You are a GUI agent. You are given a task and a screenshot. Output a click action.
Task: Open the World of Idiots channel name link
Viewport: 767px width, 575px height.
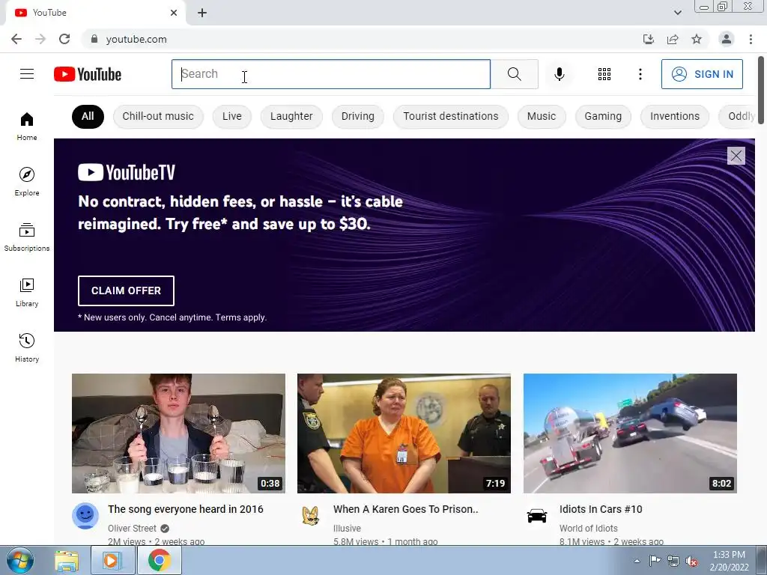click(x=589, y=528)
